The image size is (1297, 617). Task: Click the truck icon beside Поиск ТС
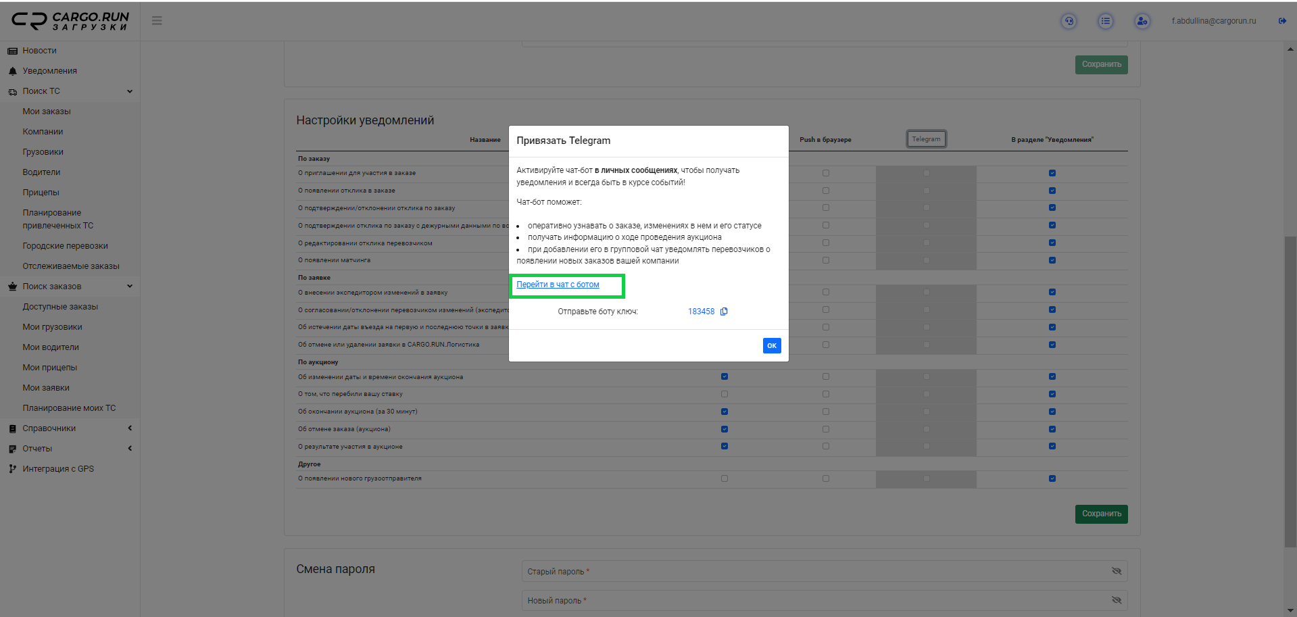12,92
